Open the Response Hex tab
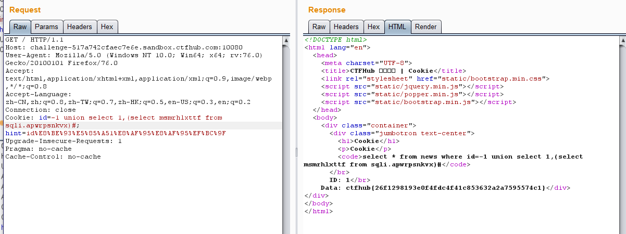This screenshot has width=626, height=234. (x=373, y=27)
